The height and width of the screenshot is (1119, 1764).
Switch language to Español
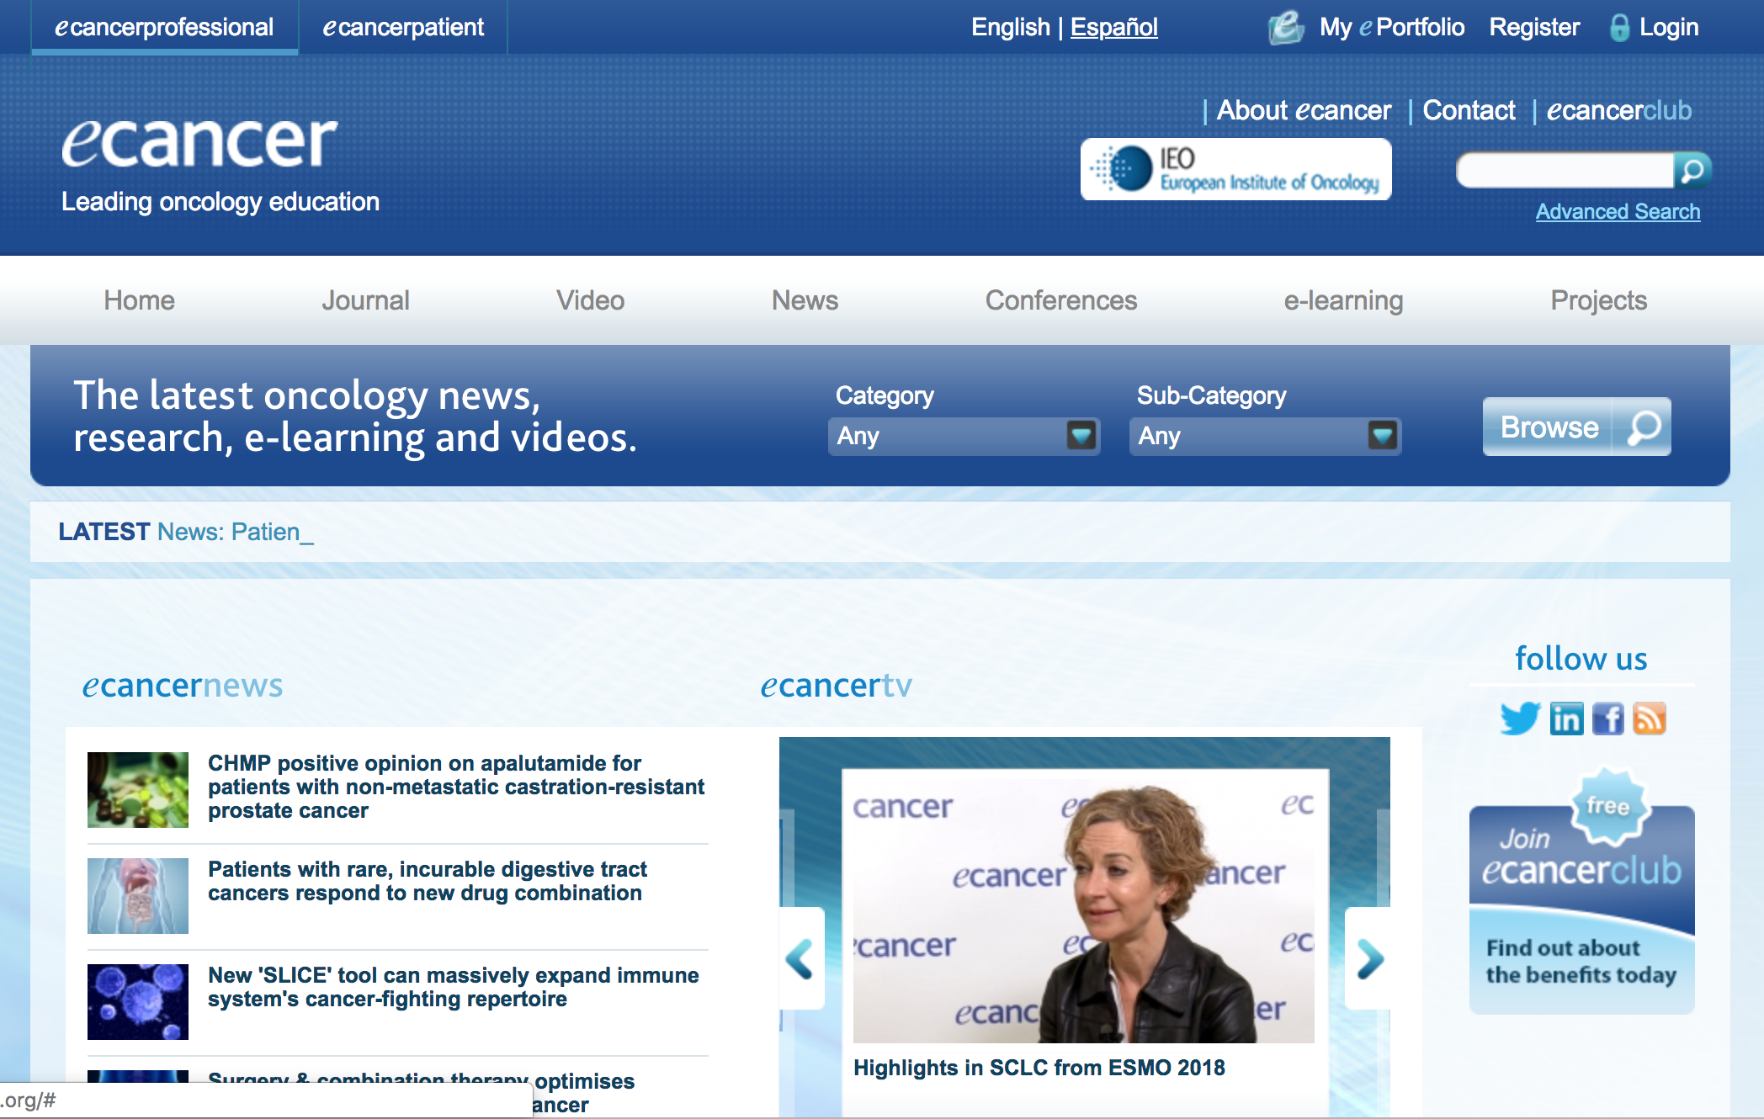[1113, 27]
